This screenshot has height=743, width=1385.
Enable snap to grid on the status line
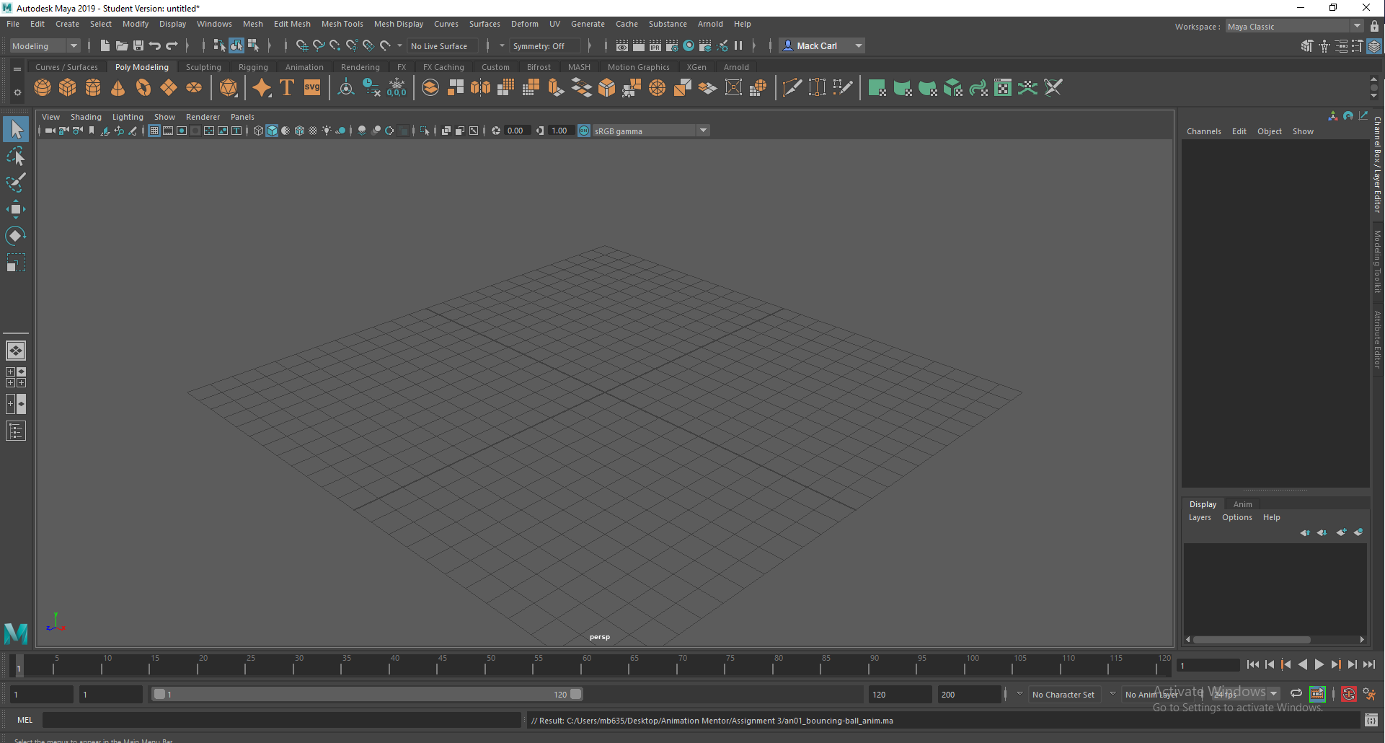[x=302, y=45]
